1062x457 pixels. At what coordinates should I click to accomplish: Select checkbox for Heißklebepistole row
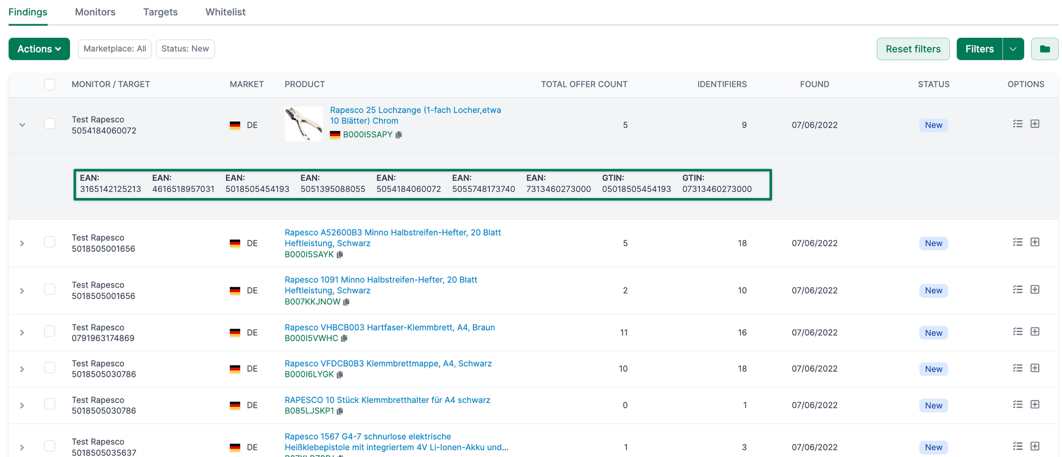click(50, 446)
